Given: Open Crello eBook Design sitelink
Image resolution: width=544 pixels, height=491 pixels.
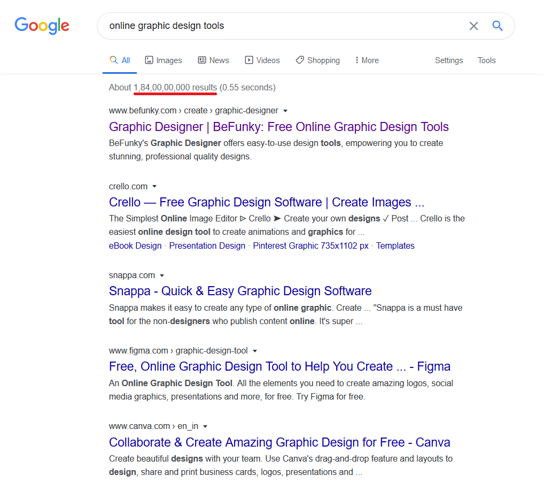Looking at the screenshot, I should coord(135,246).
